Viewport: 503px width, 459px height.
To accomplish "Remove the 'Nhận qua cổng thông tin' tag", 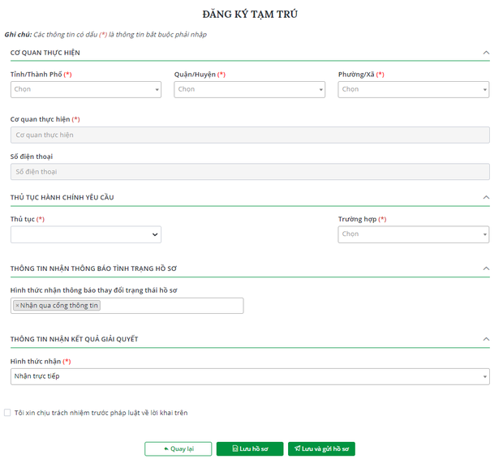I will (17, 306).
